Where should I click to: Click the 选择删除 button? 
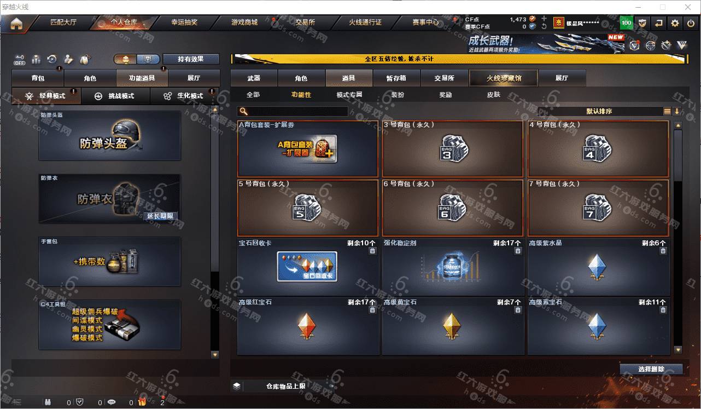tap(651, 369)
